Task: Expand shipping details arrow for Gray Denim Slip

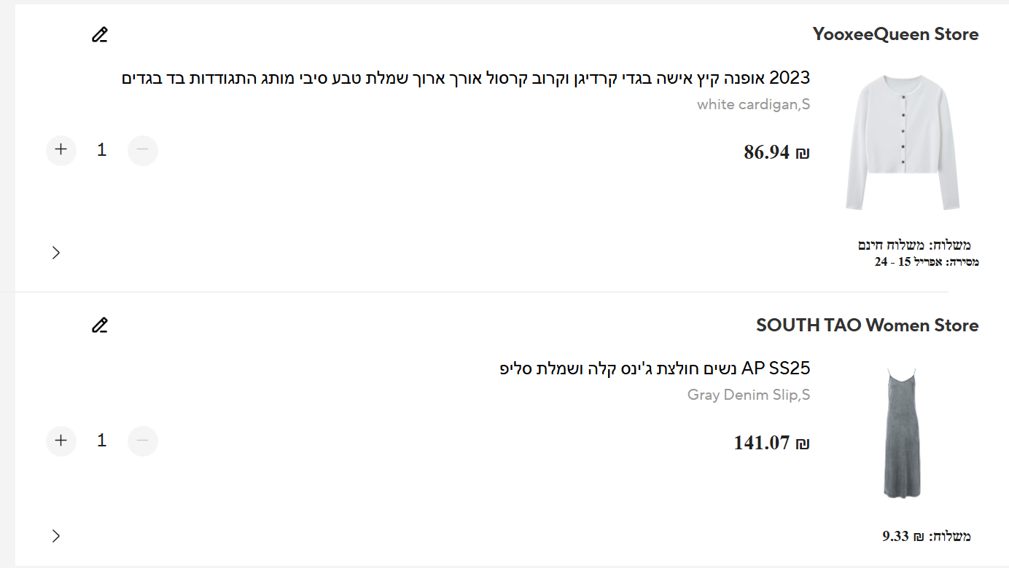Action: 56,536
